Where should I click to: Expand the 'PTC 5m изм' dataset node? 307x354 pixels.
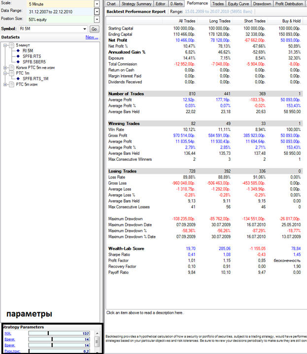(5, 84)
